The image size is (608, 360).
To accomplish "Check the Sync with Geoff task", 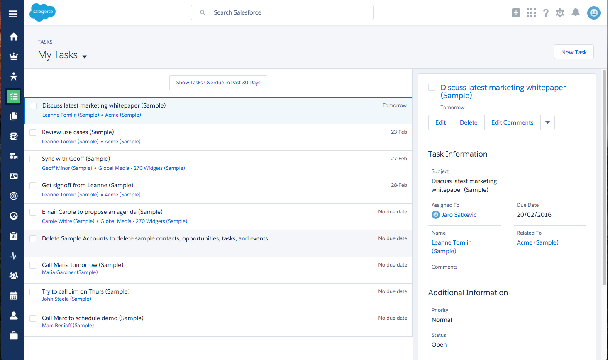I will click(33, 159).
